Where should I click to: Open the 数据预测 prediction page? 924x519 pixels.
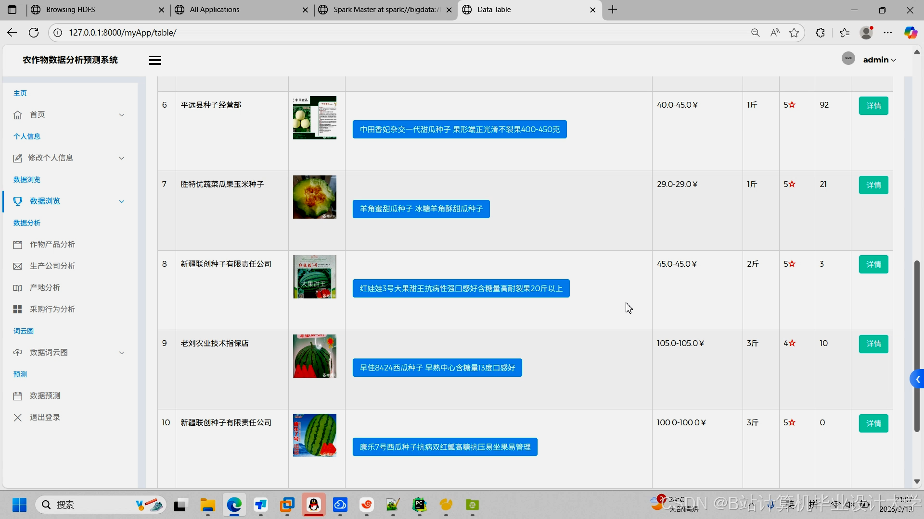pyautogui.click(x=44, y=395)
